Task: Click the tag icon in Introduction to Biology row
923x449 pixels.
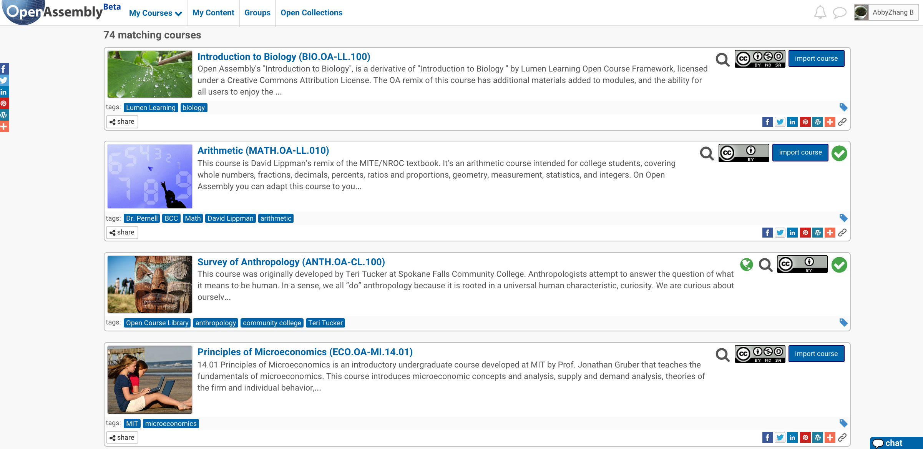Action: coord(843,107)
